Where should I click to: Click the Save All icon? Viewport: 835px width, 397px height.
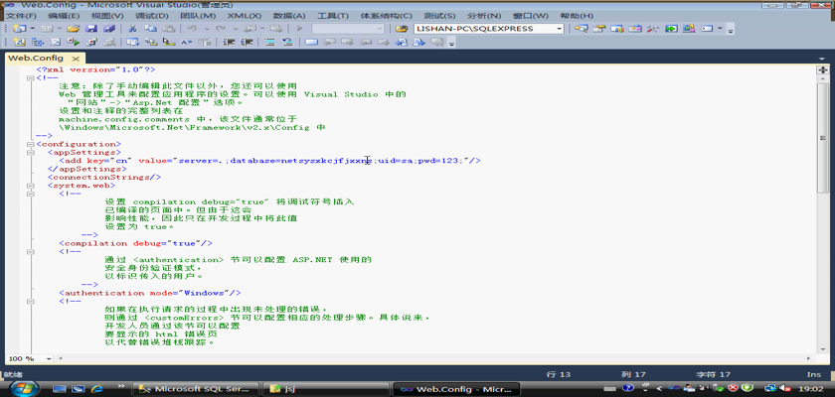click(x=109, y=29)
